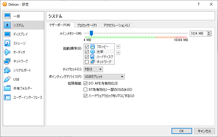
Task: Click the ユーザーインターフェース window icon
Action: click(7, 97)
